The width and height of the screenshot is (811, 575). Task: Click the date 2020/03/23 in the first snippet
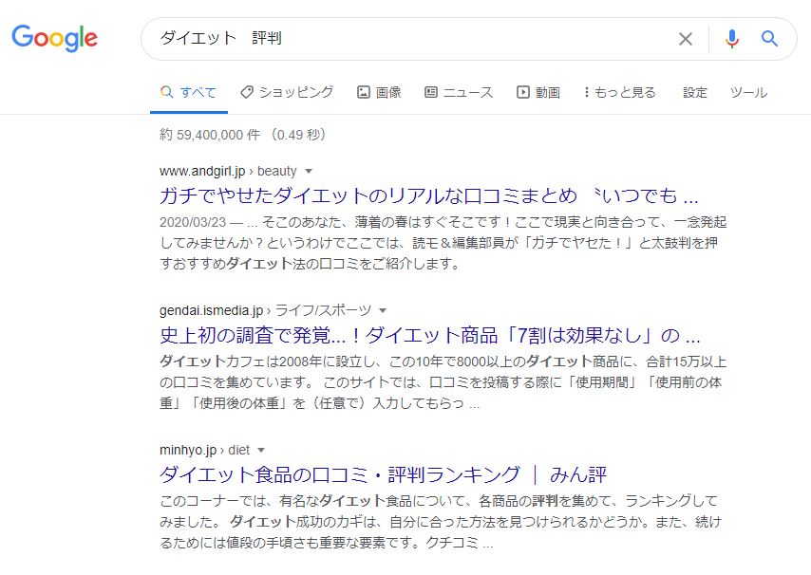193,222
